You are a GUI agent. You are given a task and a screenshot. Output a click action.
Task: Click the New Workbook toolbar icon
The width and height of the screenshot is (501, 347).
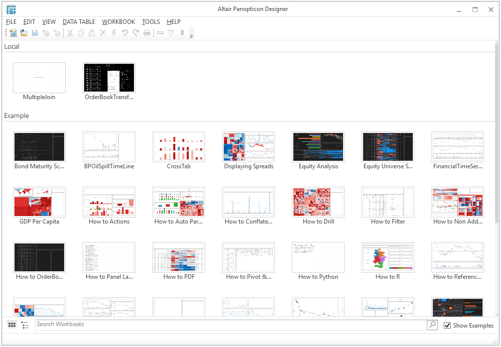(x=13, y=33)
